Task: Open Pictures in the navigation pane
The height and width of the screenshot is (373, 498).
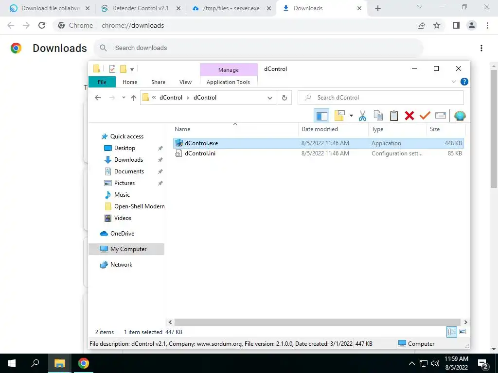Action: coord(124,183)
